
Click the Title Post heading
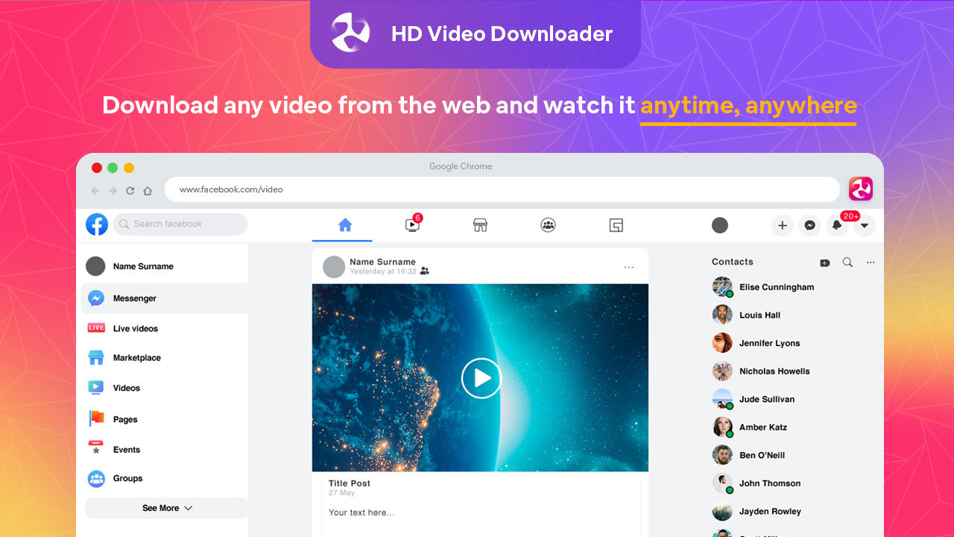coord(350,483)
